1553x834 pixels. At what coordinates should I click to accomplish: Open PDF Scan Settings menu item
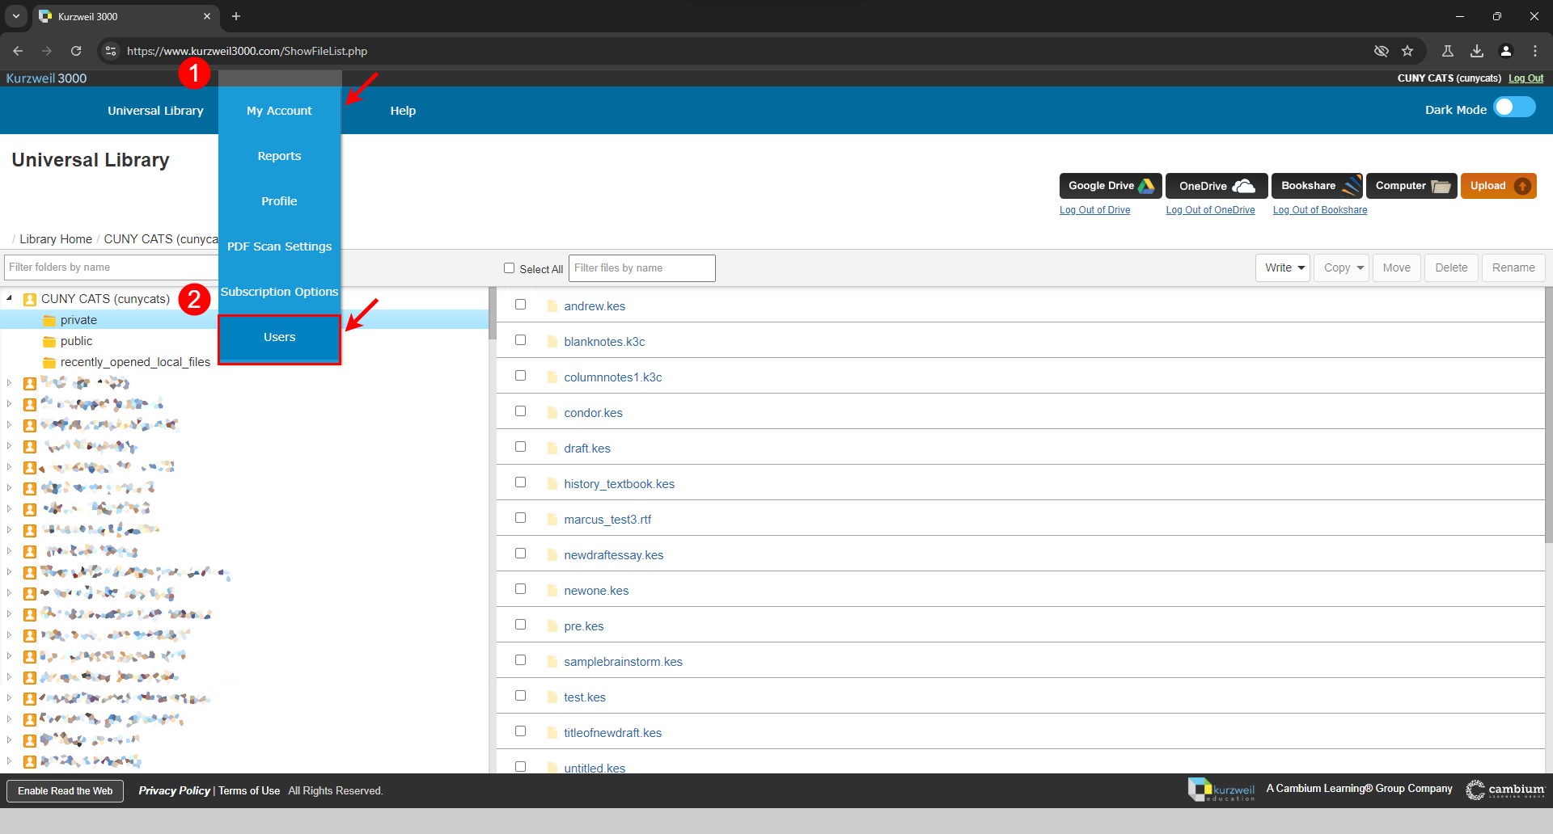coord(279,246)
